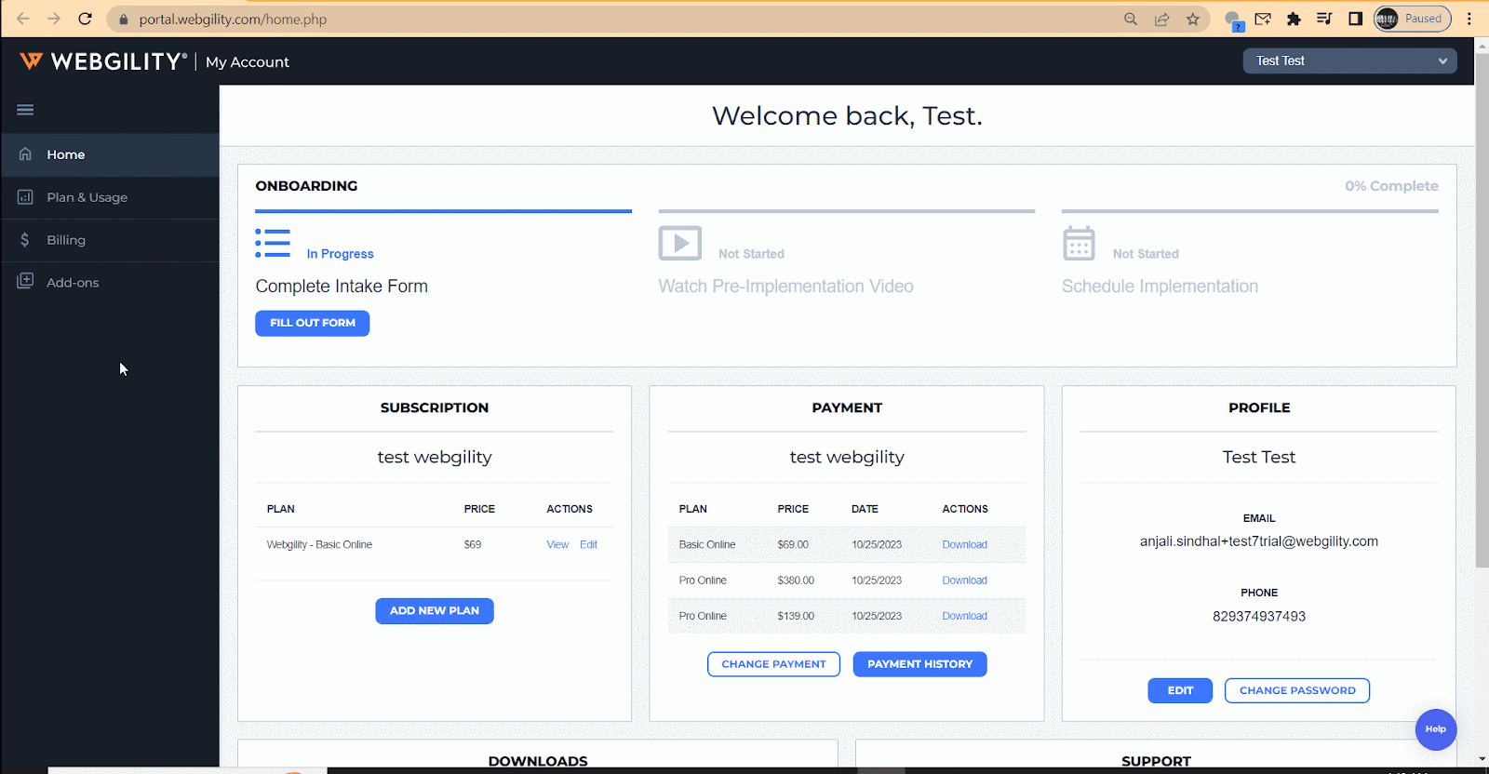Click the "Complete Intake Form" heading
This screenshot has width=1489, height=774.
[x=342, y=287]
